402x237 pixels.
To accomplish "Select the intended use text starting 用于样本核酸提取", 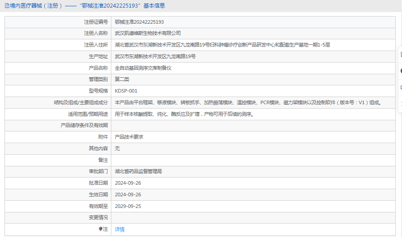I will pos(185,114).
